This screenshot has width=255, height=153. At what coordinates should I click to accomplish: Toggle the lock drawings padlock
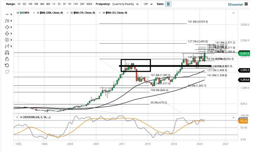tap(7, 59)
